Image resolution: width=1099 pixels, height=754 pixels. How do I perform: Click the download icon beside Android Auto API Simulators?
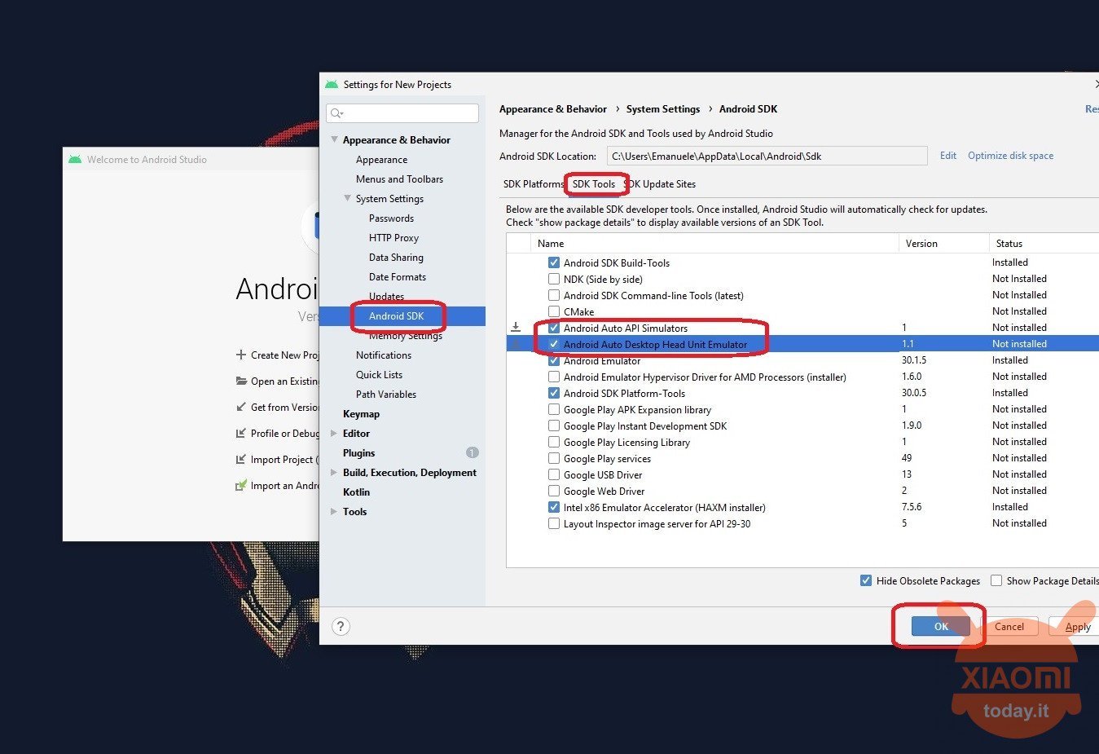pos(516,327)
